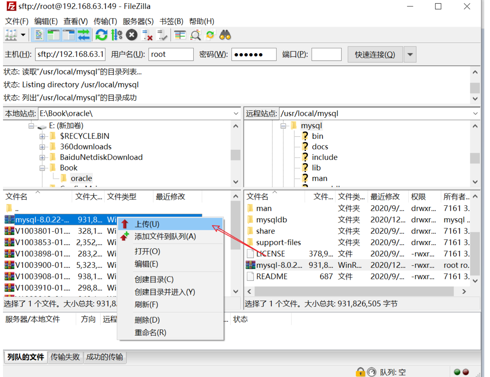Click the reconnect to last server icon

click(162, 35)
